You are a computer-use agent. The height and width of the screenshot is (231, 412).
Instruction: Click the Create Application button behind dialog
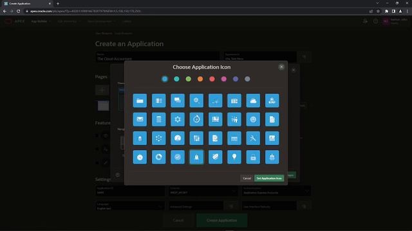coord(221,220)
